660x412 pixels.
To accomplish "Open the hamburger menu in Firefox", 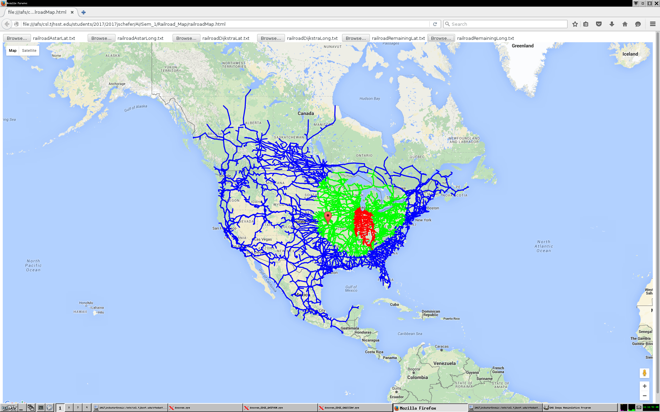I will pyautogui.click(x=652, y=24).
